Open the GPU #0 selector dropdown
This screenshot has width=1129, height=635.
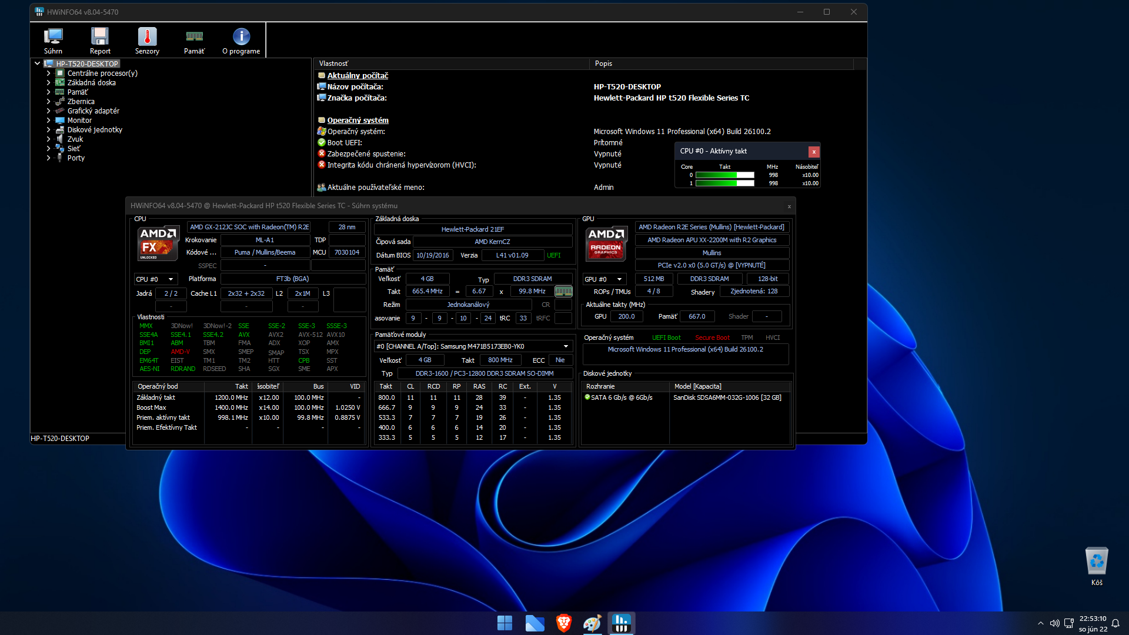604,279
